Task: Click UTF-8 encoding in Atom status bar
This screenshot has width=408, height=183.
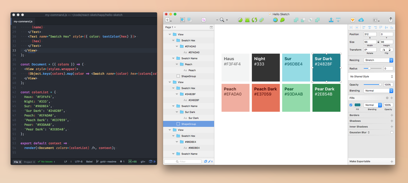Action: click(x=79, y=162)
